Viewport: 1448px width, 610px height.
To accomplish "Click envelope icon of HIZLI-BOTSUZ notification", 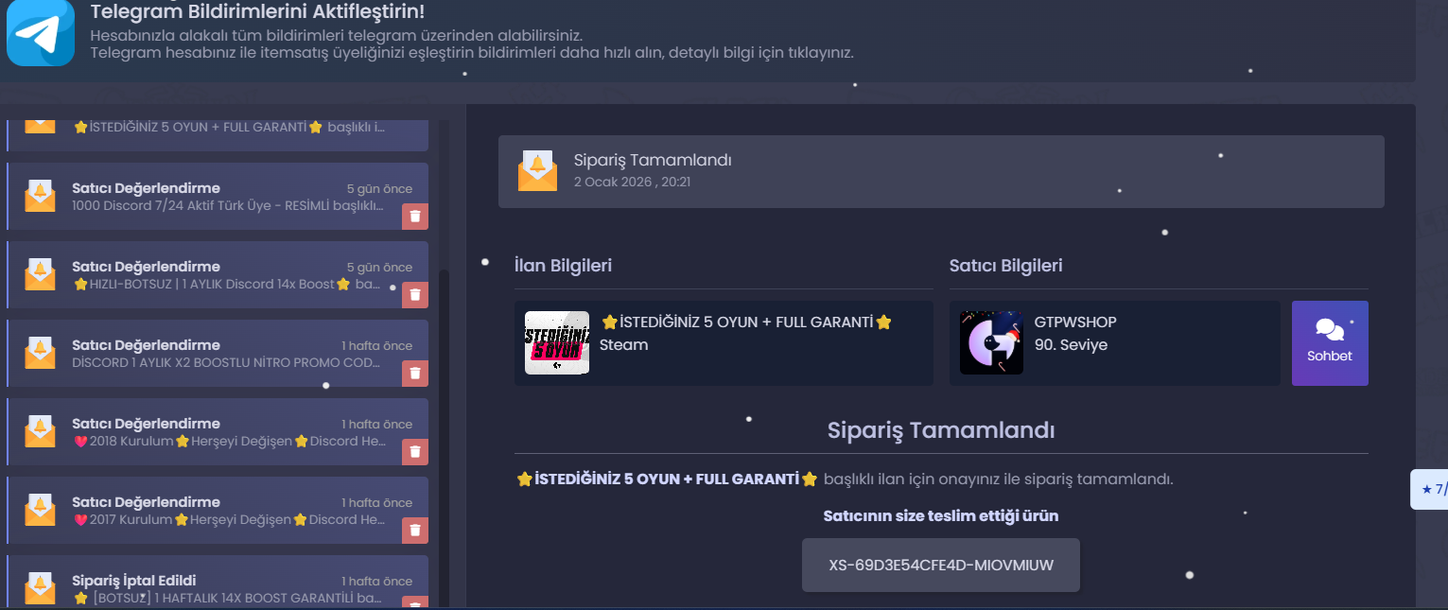I will pyautogui.click(x=40, y=274).
